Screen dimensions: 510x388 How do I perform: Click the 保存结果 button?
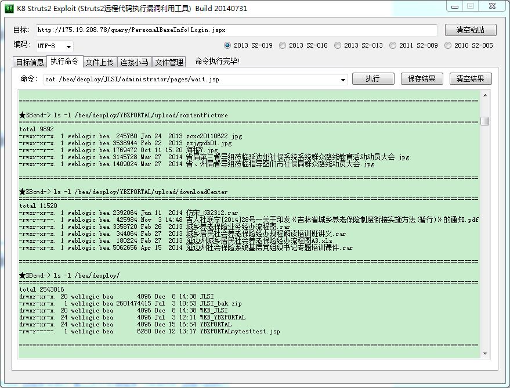click(422, 79)
